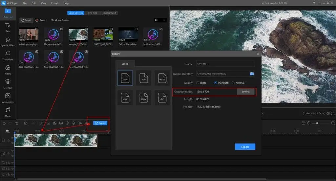Click the mosaic tool icon in toolbar
Viewport: 336px width, 181px height.
pos(55,123)
